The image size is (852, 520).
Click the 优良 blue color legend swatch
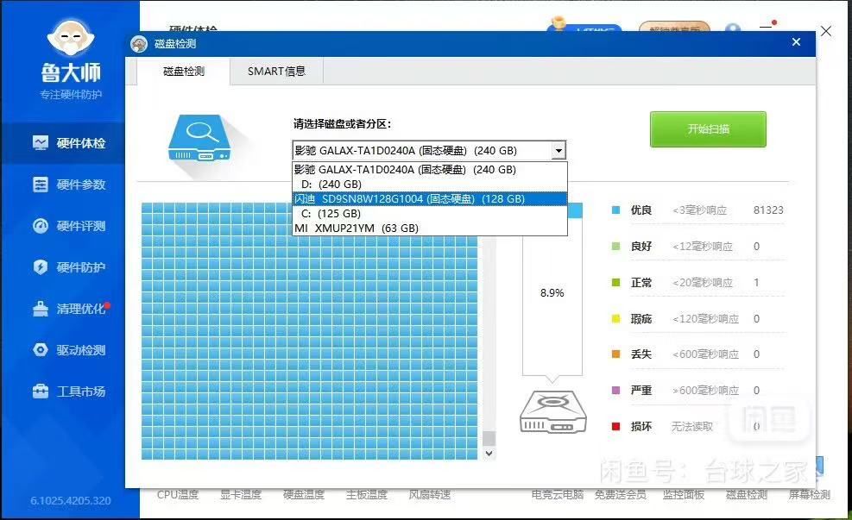pos(615,210)
